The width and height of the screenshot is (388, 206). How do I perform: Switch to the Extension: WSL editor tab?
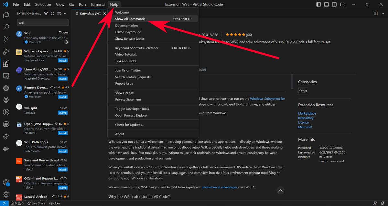pos(90,14)
